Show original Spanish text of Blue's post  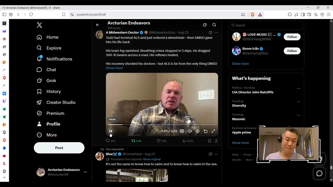(x=152, y=159)
